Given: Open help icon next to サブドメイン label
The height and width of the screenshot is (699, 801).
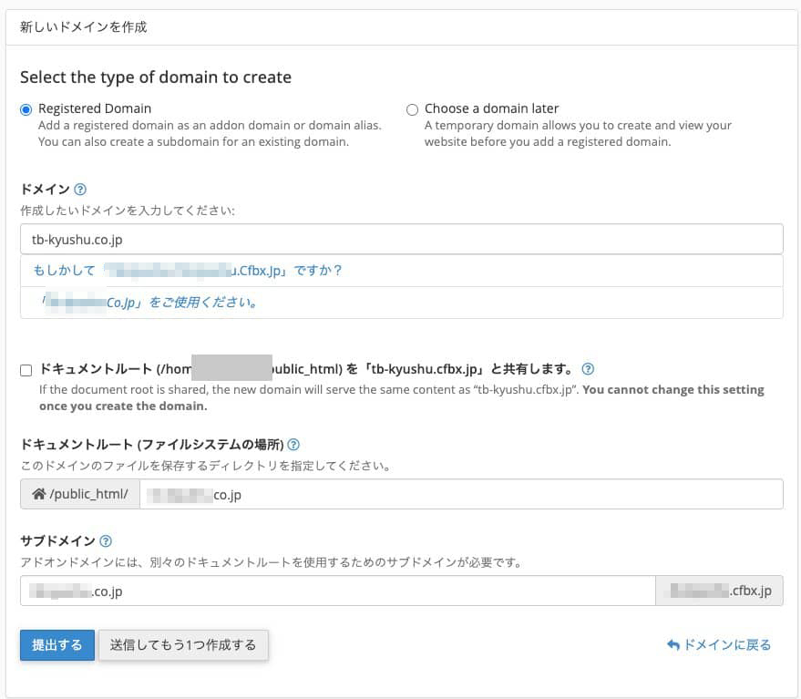Looking at the screenshot, I should pos(106,541).
